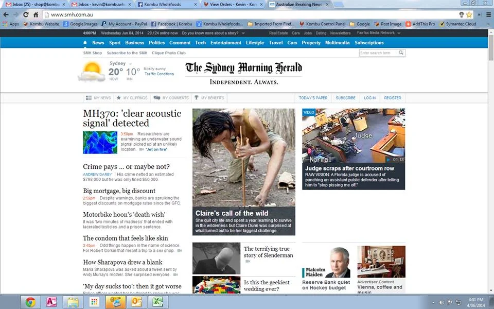
Task: Open My Account - PayPal bookmark
Action: (124, 24)
